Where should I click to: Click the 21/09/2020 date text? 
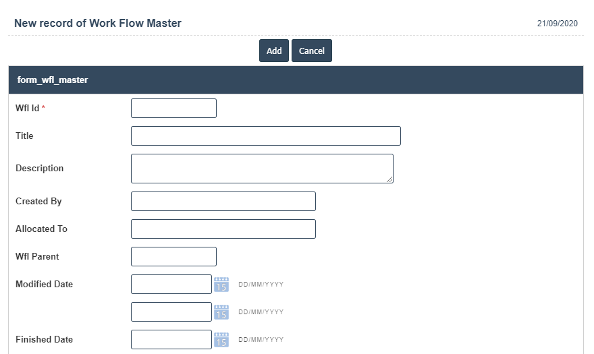pos(557,24)
